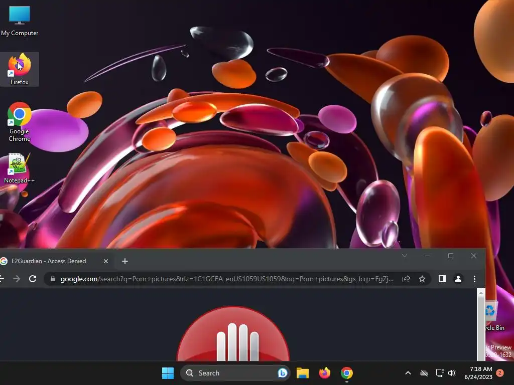Screen dimensions: 514x385
Task: Minimize the Chrome window
Action: pyautogui.click(x=428, y=256)
